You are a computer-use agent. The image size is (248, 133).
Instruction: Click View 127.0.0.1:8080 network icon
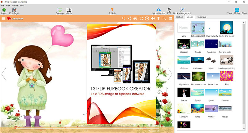237,10
